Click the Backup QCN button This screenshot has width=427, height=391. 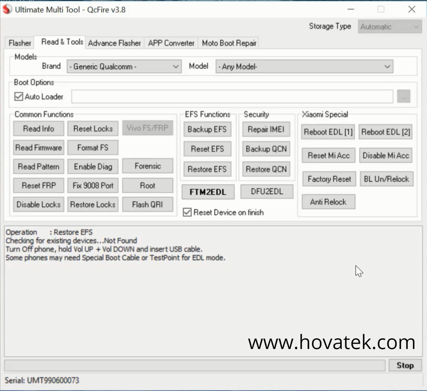point(266,149)
